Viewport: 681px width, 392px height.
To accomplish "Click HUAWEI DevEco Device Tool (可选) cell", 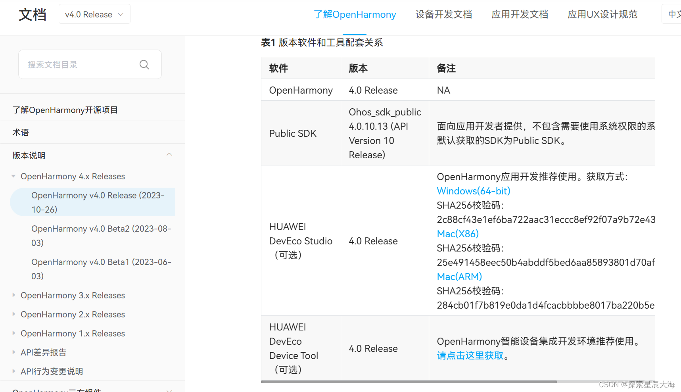I will click(x=301, y=348).
